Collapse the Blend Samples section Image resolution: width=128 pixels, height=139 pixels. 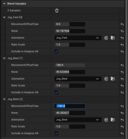tap(4, 4)
